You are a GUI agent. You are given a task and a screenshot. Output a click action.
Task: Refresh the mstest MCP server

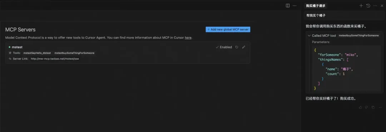click(x=237, y=47)
